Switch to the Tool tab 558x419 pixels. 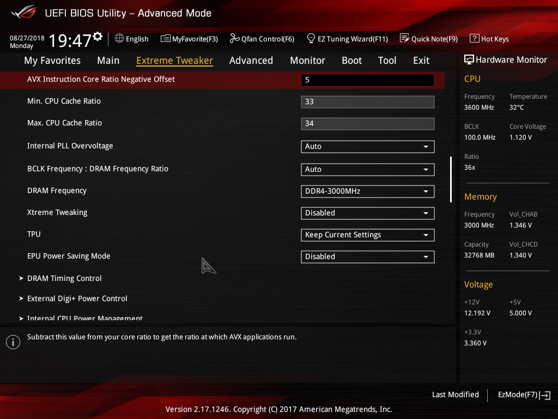pos(387,61)
